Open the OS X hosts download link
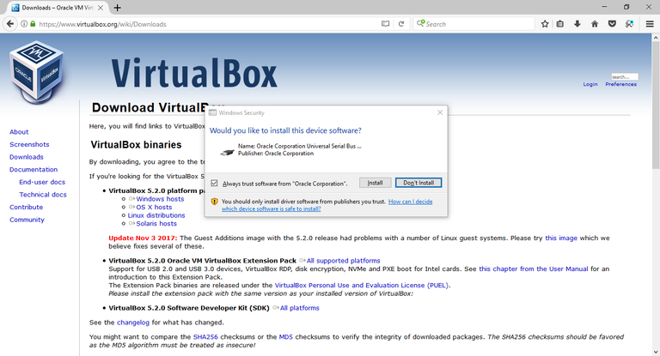 [154, 208]
